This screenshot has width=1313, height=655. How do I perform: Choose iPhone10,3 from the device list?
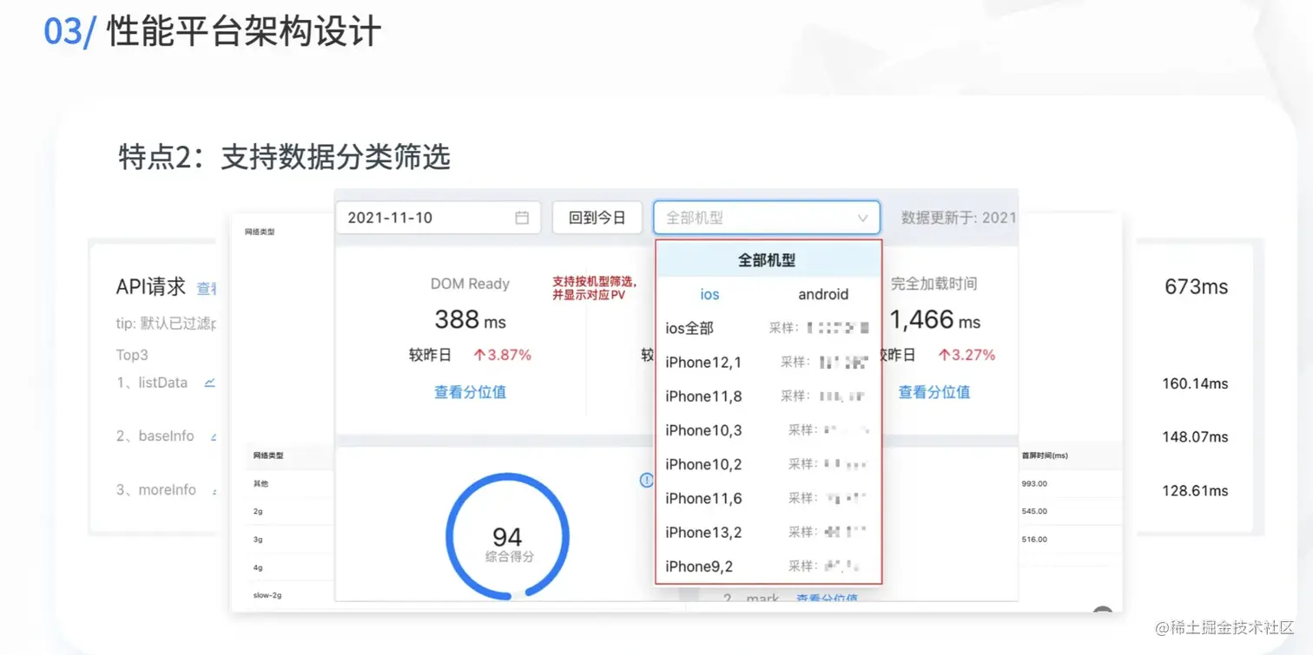768,429
